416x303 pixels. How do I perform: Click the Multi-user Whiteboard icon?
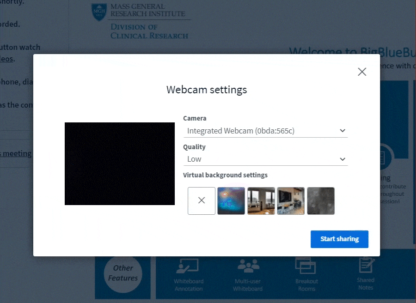click(248, 267)
